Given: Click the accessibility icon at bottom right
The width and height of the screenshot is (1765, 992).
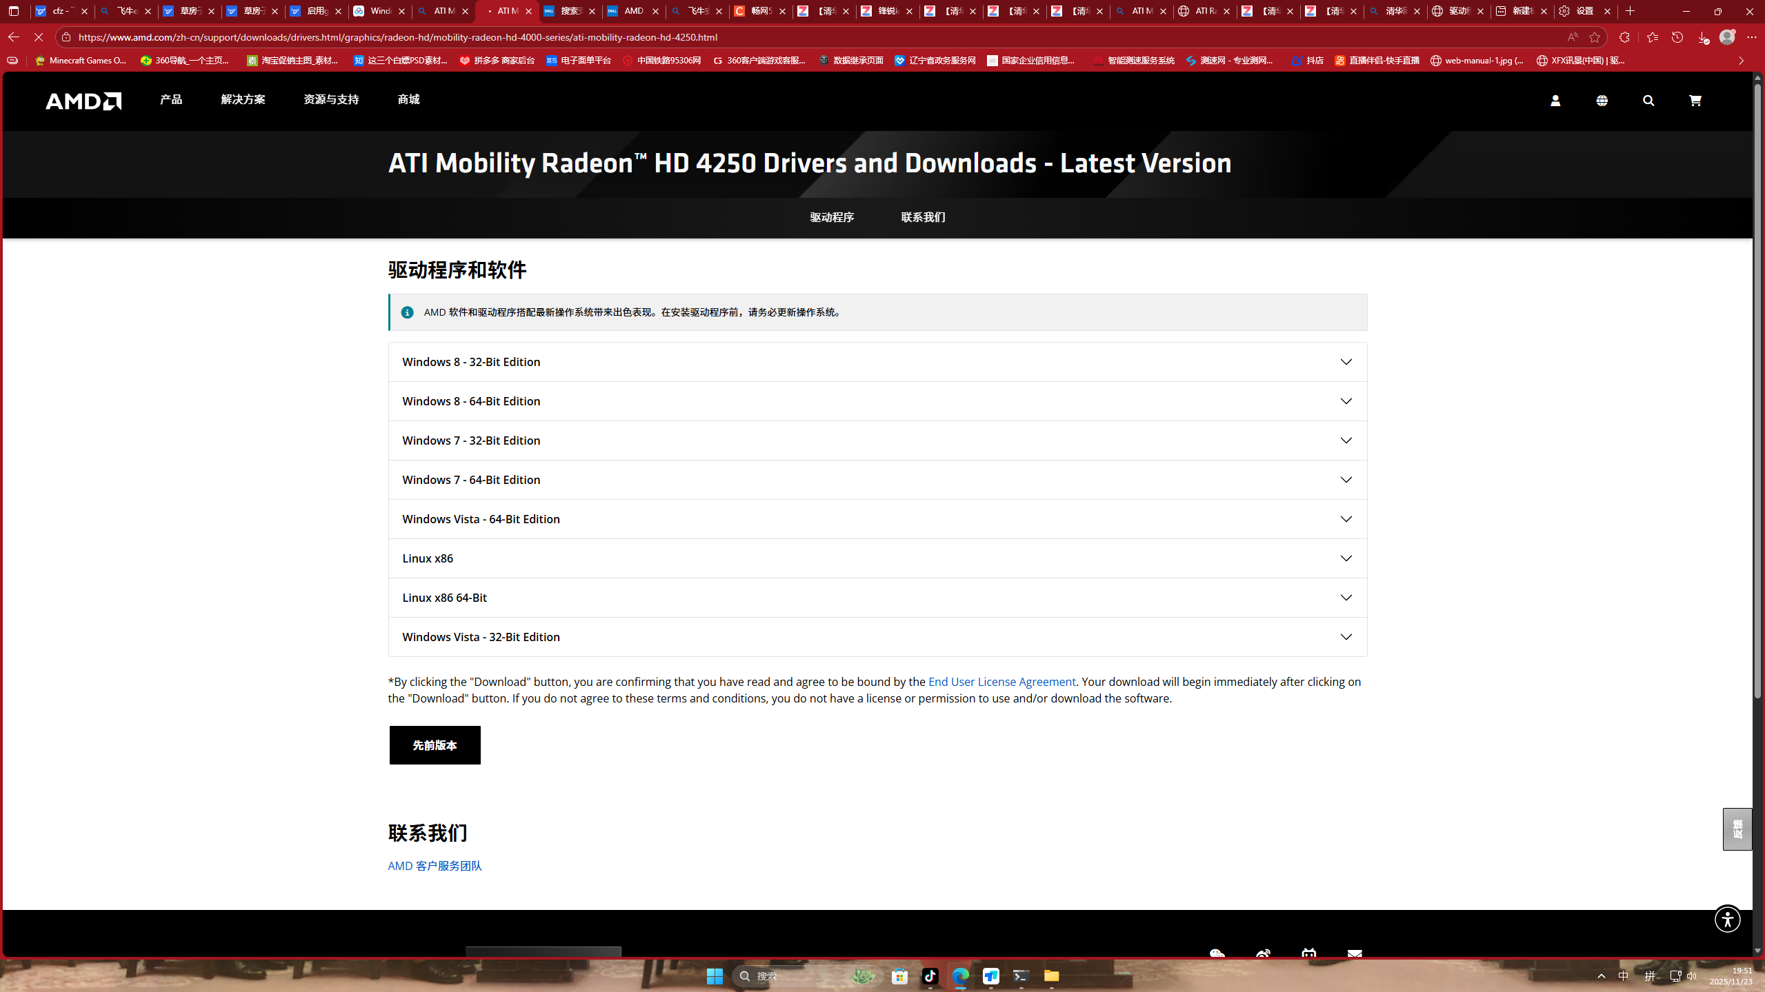Looking at the screenshot, I should point(1727,919).
